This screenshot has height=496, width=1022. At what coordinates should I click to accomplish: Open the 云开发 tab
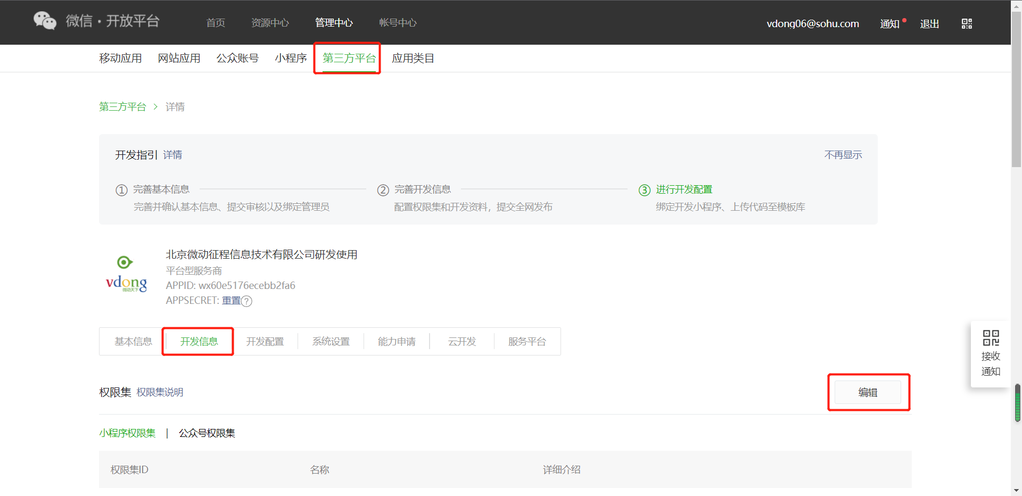click(x=461, y=342)
